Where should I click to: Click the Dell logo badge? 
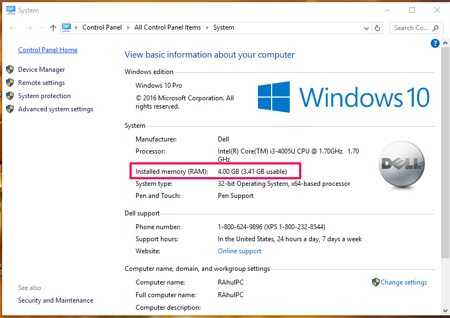[402, 164]
